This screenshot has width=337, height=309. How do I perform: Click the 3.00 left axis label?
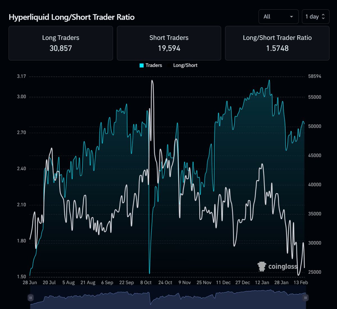21,97
